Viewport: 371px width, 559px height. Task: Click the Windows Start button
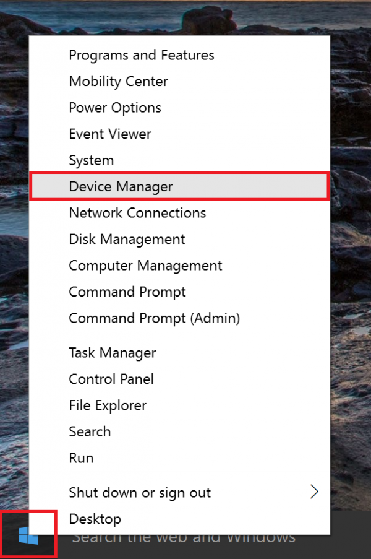[x=28, y=536]
